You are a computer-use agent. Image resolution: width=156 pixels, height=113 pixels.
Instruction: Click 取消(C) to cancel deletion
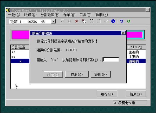[77, 74]
